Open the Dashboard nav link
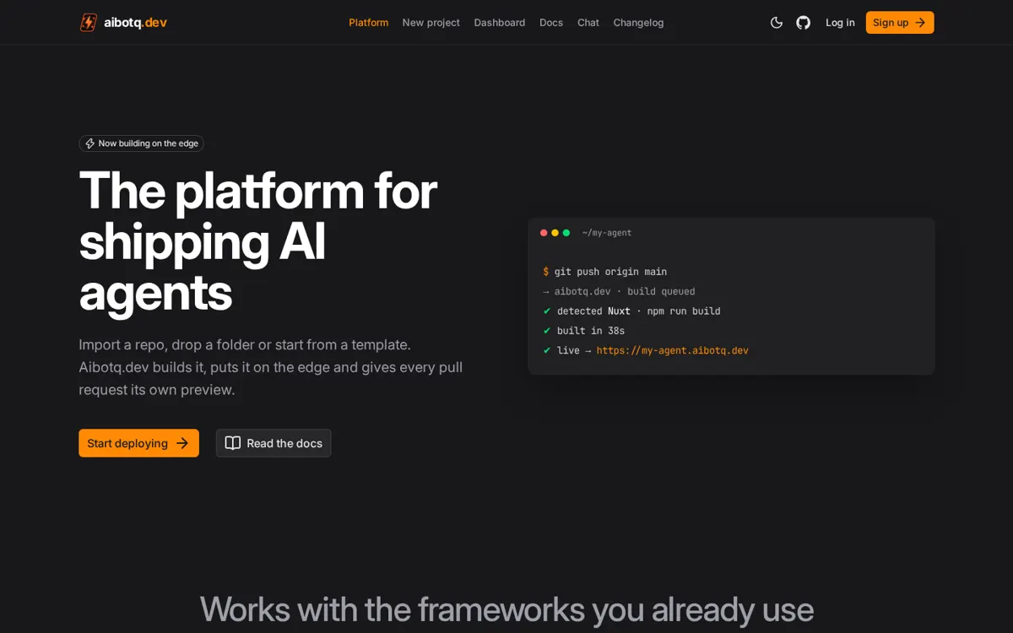The image size is (1013, 633). tap(500, 23)
